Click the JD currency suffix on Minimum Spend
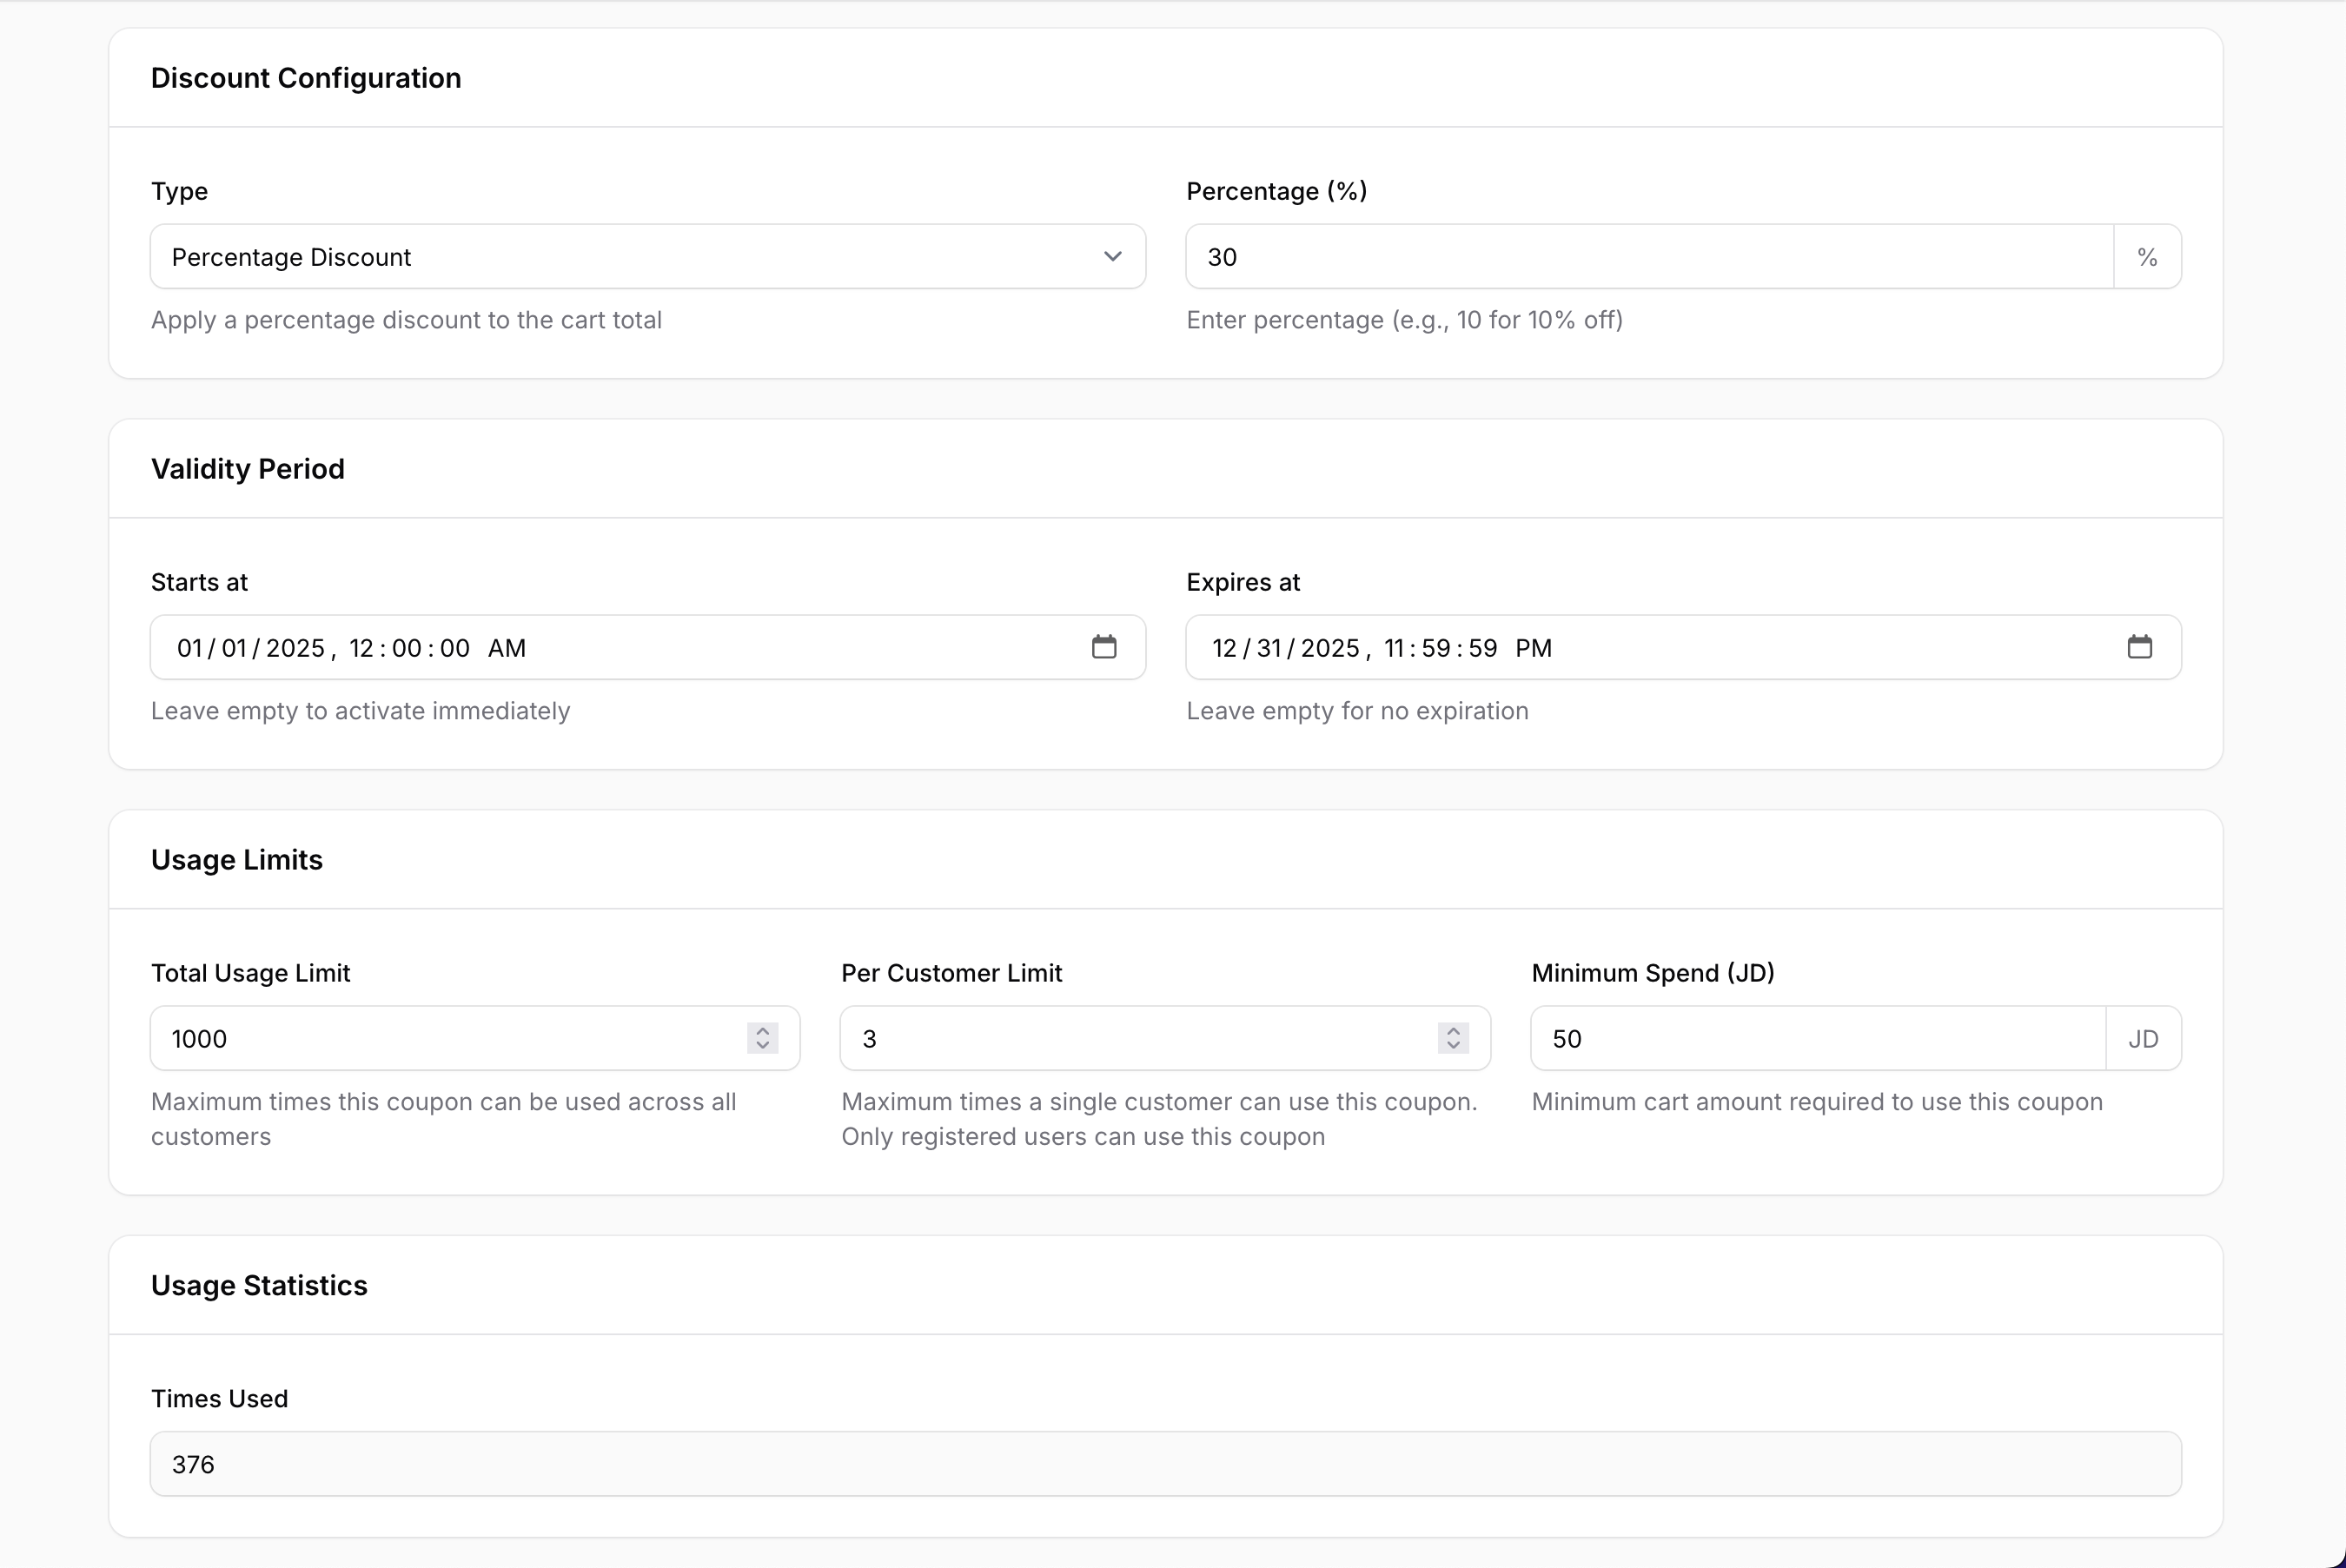Image resolution: width=2346 pixels, height=1568 pixels. tap(2143, 1039)
